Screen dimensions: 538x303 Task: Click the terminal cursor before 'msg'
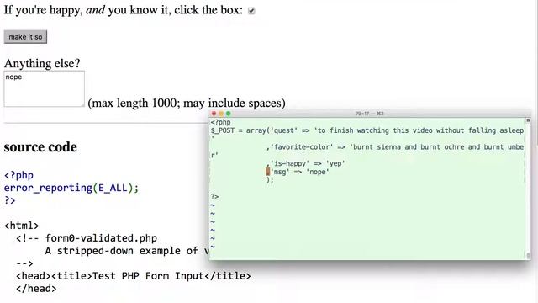(268, 172)
